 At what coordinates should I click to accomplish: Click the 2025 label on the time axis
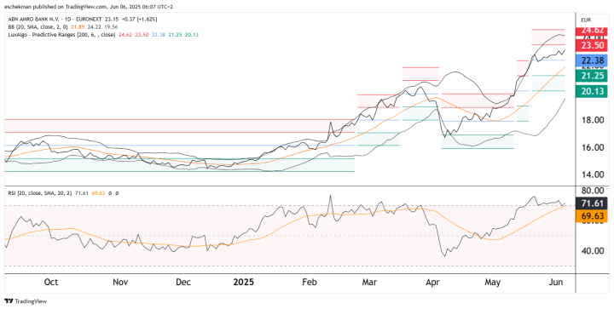[243, 282]
